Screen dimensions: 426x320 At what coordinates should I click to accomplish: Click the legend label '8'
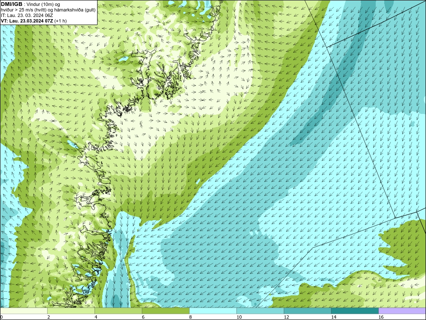coord(190,317)
